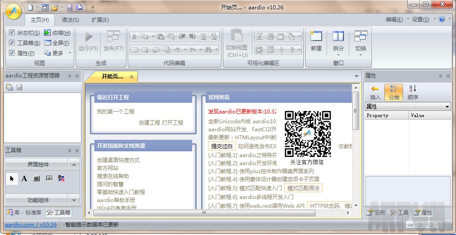Collapse the 界面控件 section arrow
This screenshot has height=235, width=456.
74,165
